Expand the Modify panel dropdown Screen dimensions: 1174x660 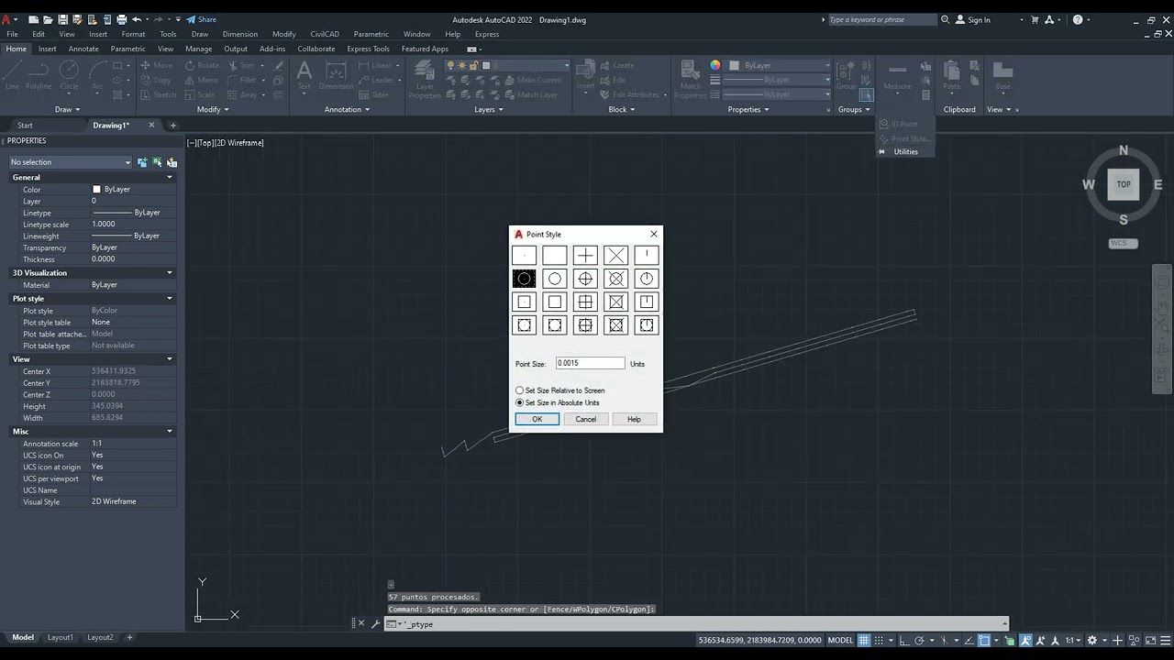coord(213,109)
